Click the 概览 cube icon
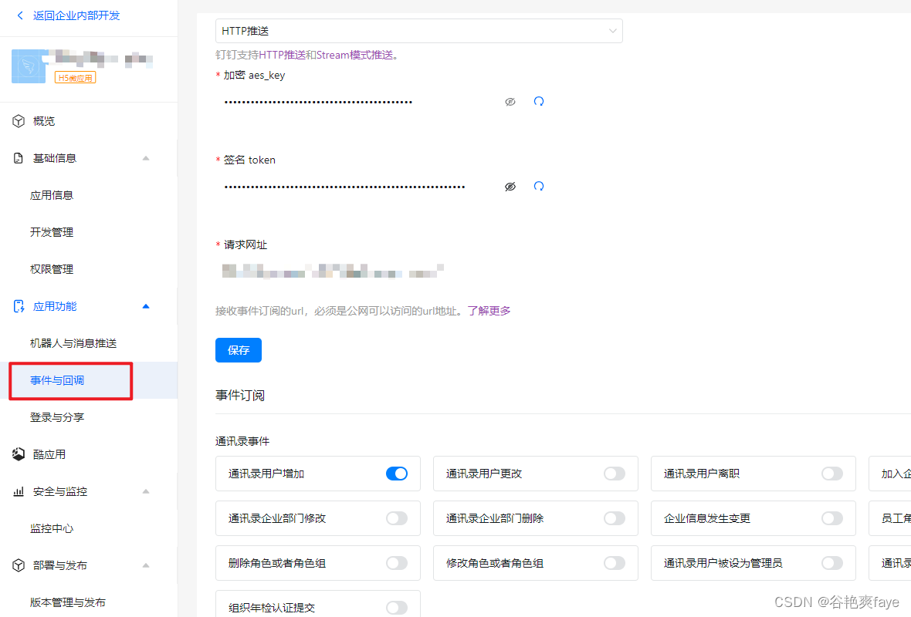Image resolution: width=911 pixels, height=617 pixels. (x=19, y=121)
